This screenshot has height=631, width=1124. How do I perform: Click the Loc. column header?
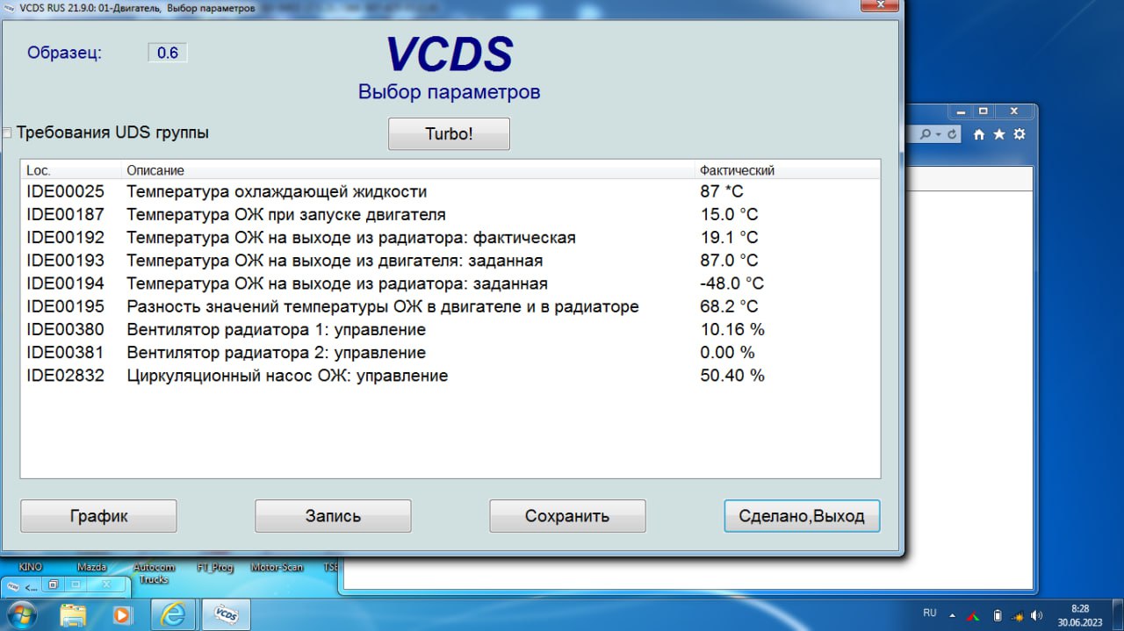[x=71, y=170]
